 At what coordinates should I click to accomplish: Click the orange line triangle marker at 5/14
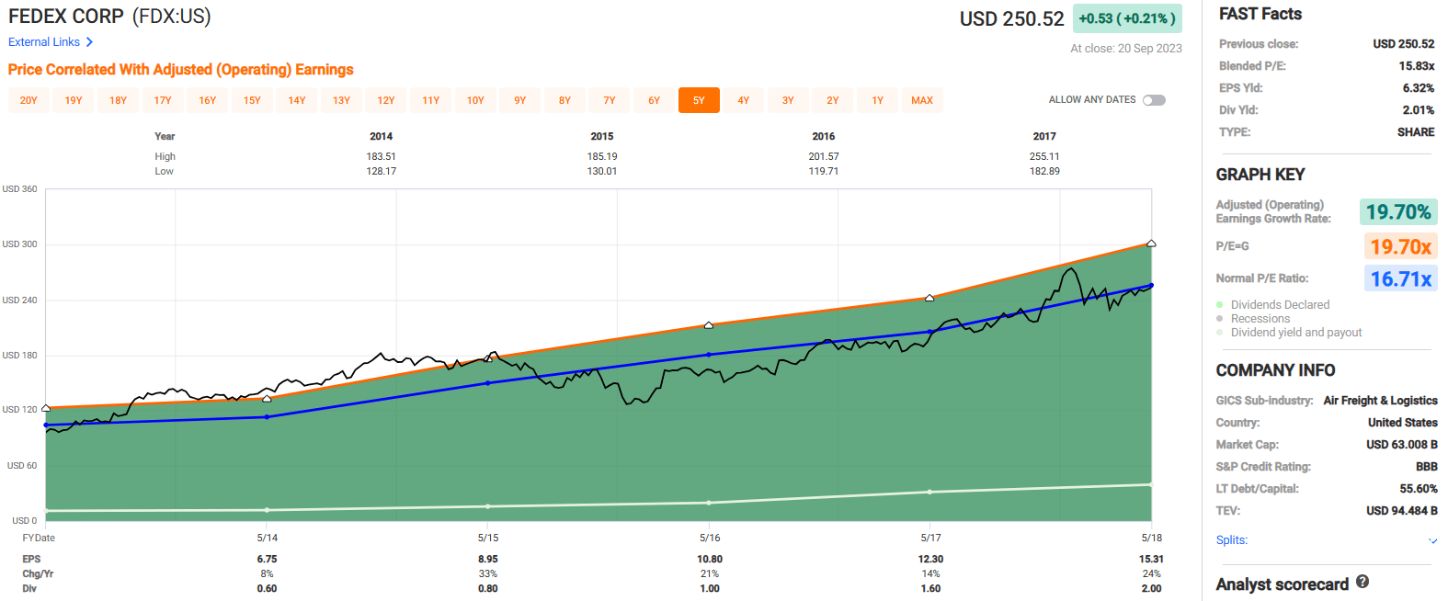(268, 399)
